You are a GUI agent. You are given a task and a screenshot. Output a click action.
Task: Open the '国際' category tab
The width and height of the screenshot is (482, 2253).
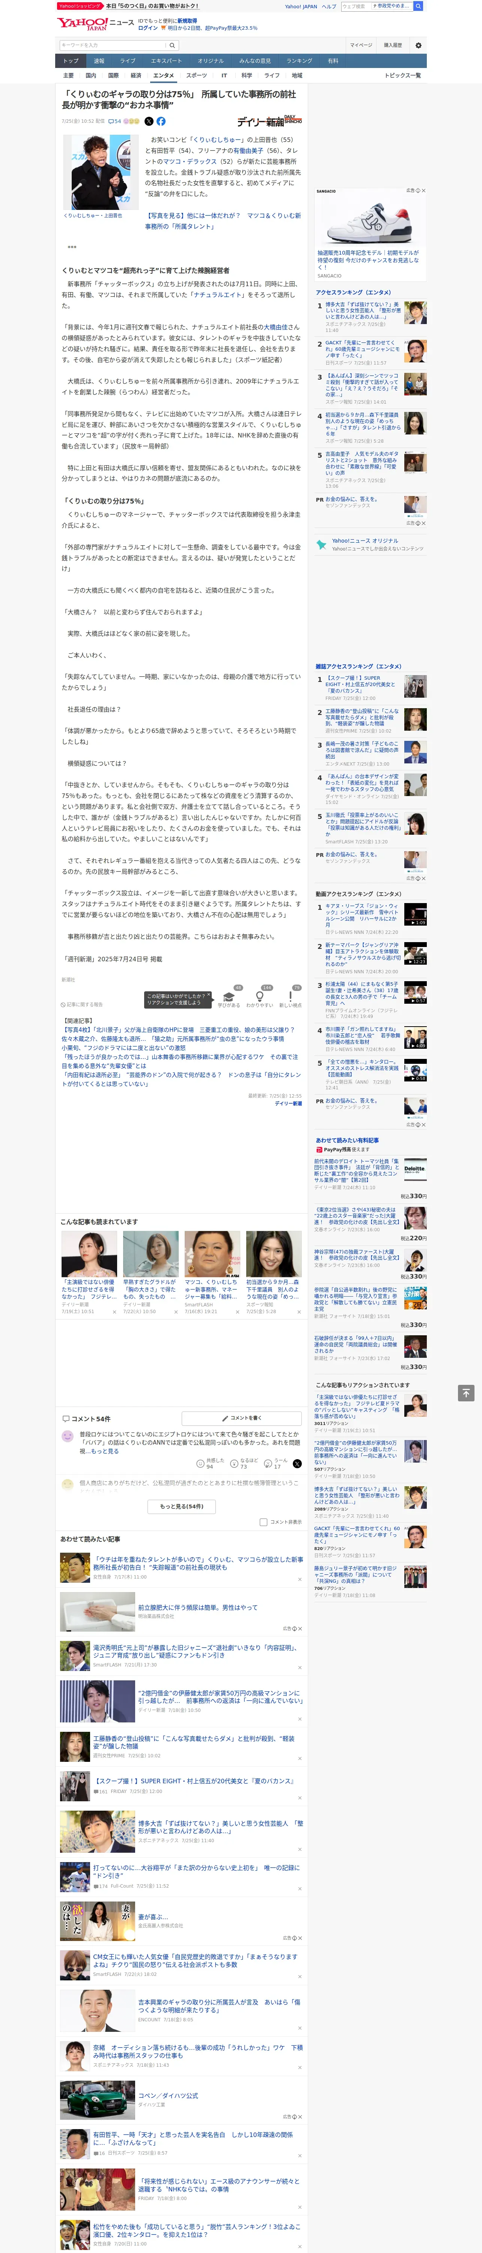pos(113,76)
